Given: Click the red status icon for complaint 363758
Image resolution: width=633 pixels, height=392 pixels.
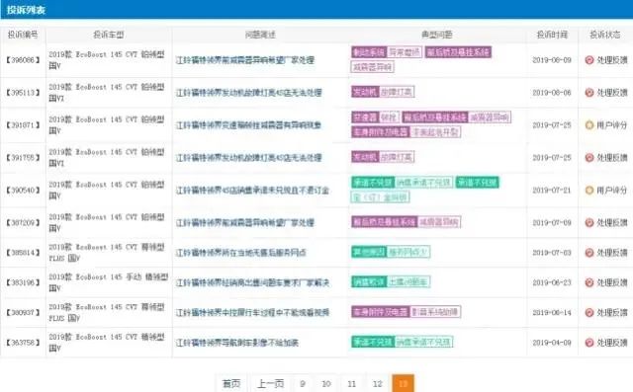Looking at the screenshot, I should tap(589, 343).
